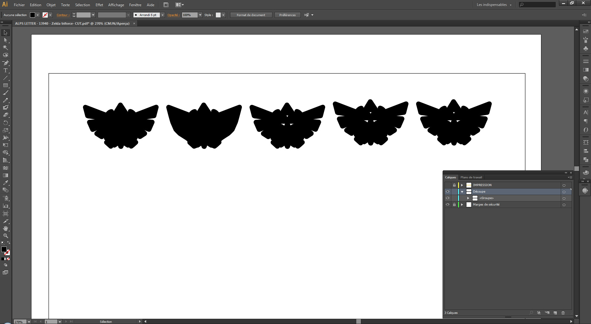Select the Eyedropper tool

[6, 183]
